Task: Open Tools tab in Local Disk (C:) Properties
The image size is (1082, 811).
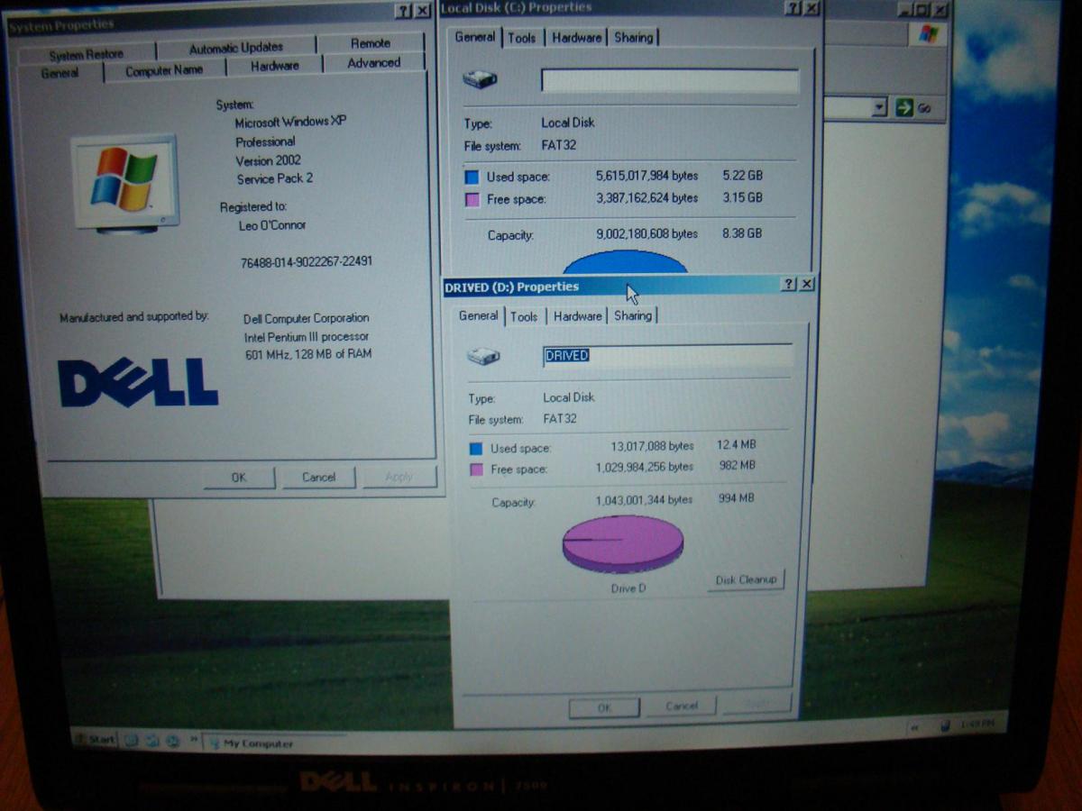Action: [521, 37]
